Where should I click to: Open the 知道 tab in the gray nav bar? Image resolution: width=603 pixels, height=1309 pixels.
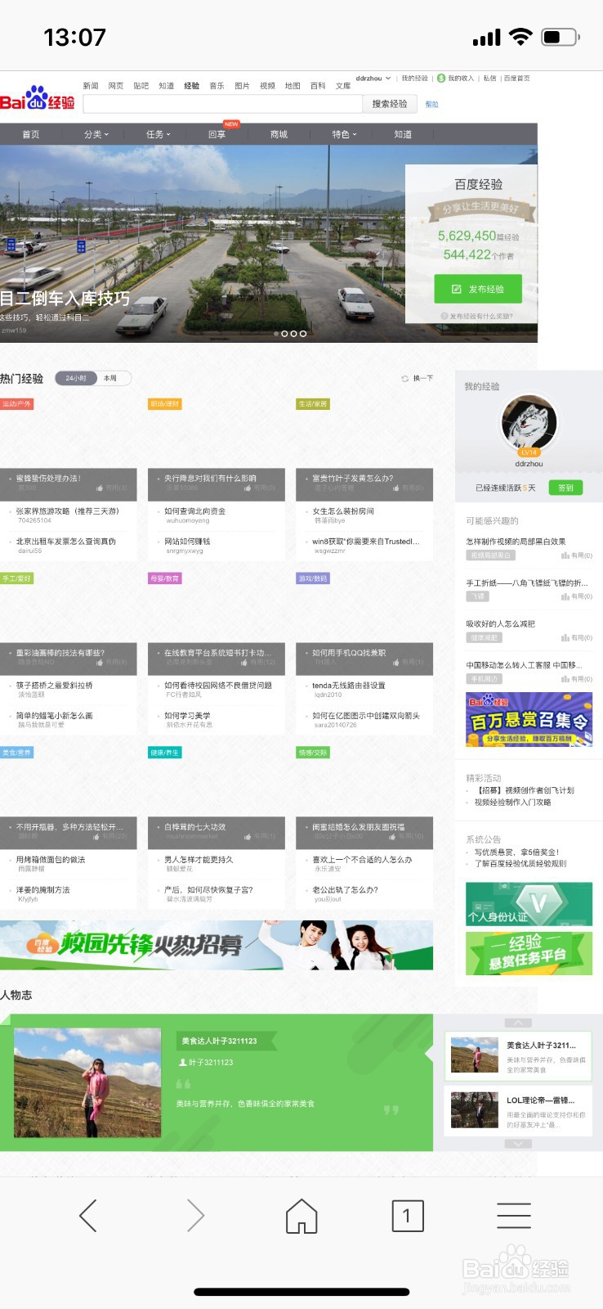[x=404, y=134]
